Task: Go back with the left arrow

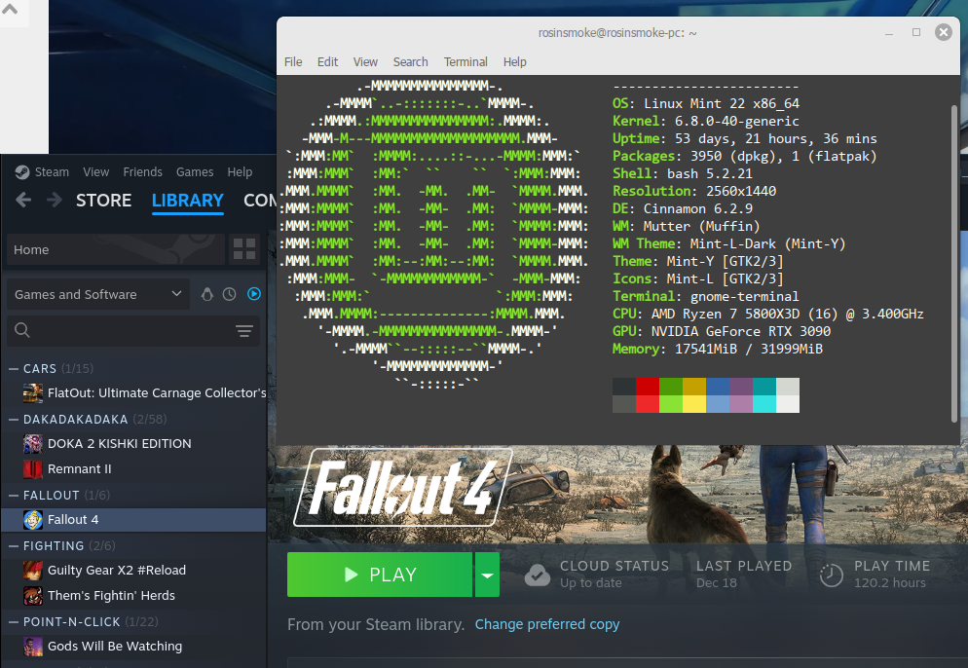Action: (24, 201)
